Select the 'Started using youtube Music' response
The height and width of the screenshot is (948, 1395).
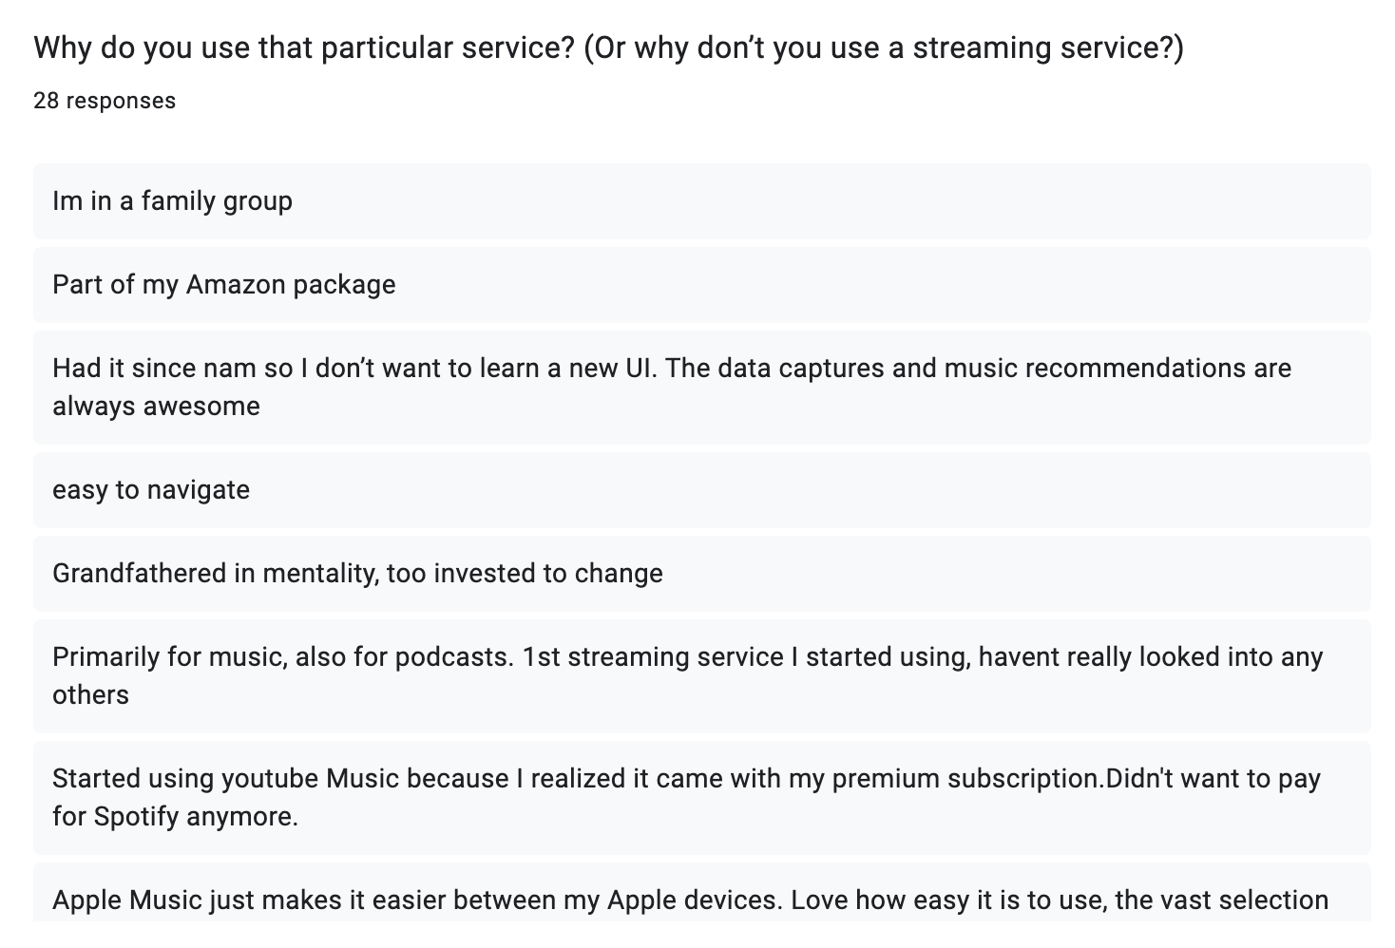701,798
